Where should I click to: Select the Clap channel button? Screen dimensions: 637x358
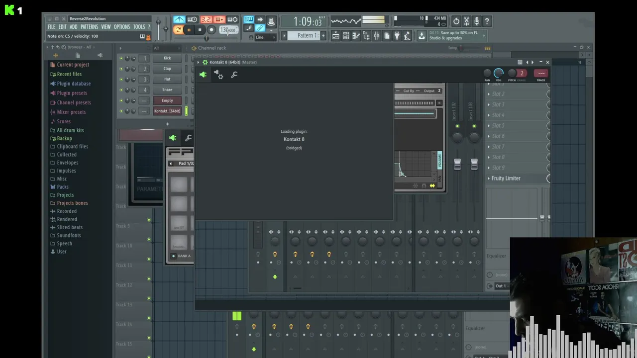pos(167,69)
